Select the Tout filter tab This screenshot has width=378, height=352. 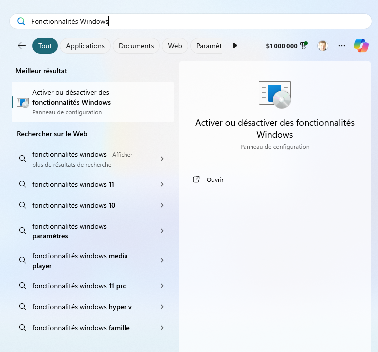pos(45,46)
